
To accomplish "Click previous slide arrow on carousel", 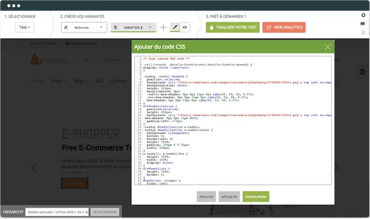I will 34,167.
